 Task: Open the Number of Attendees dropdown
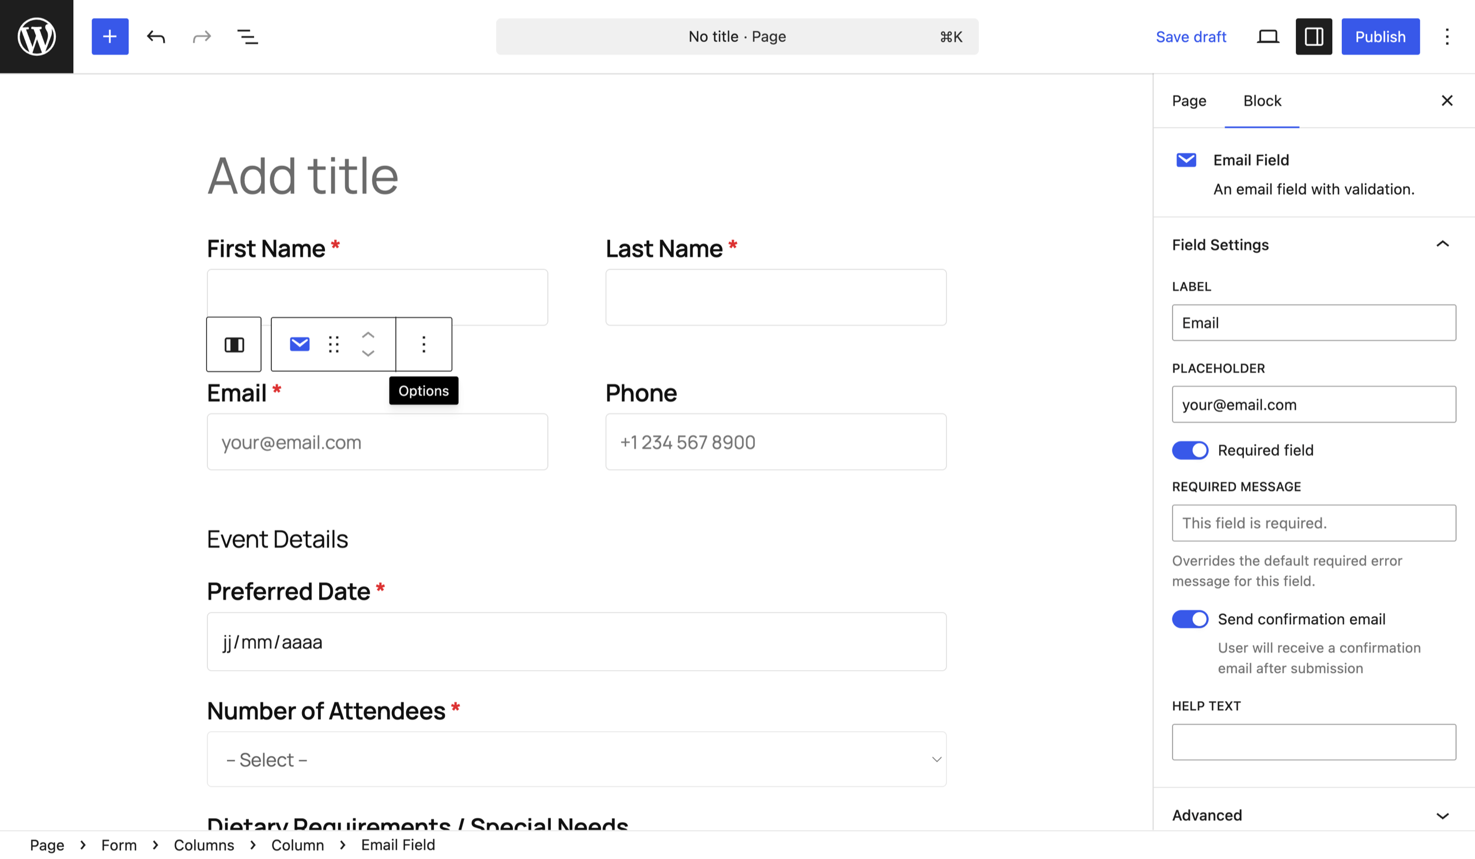[x=576, y=759]
